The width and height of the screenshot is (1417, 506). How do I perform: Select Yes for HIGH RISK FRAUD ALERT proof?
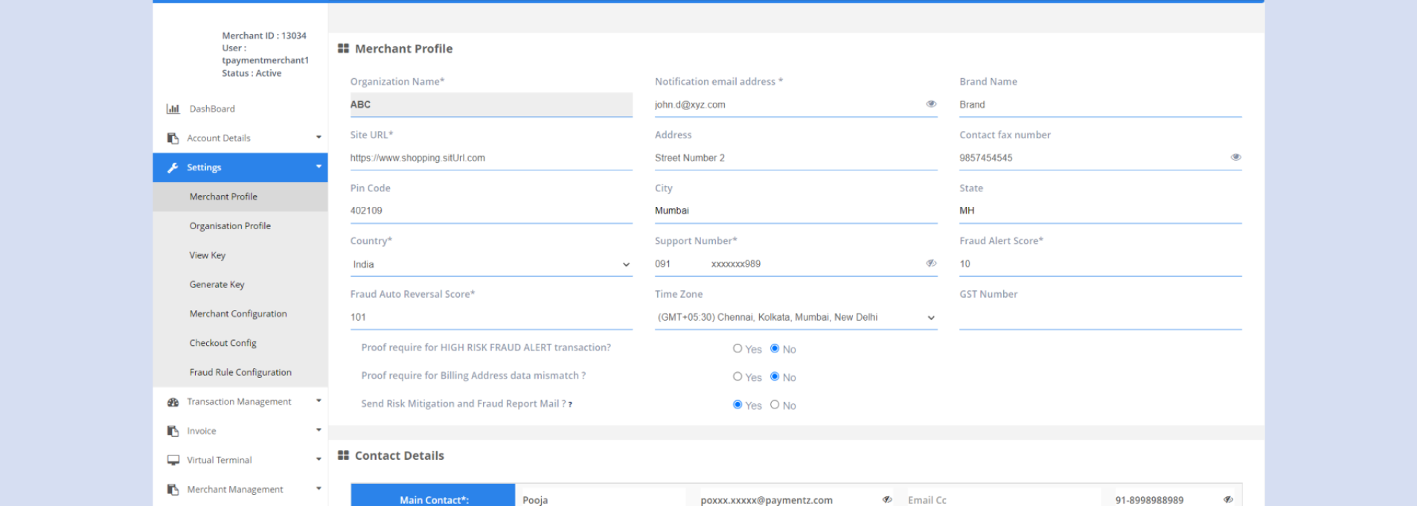point(738,348)
